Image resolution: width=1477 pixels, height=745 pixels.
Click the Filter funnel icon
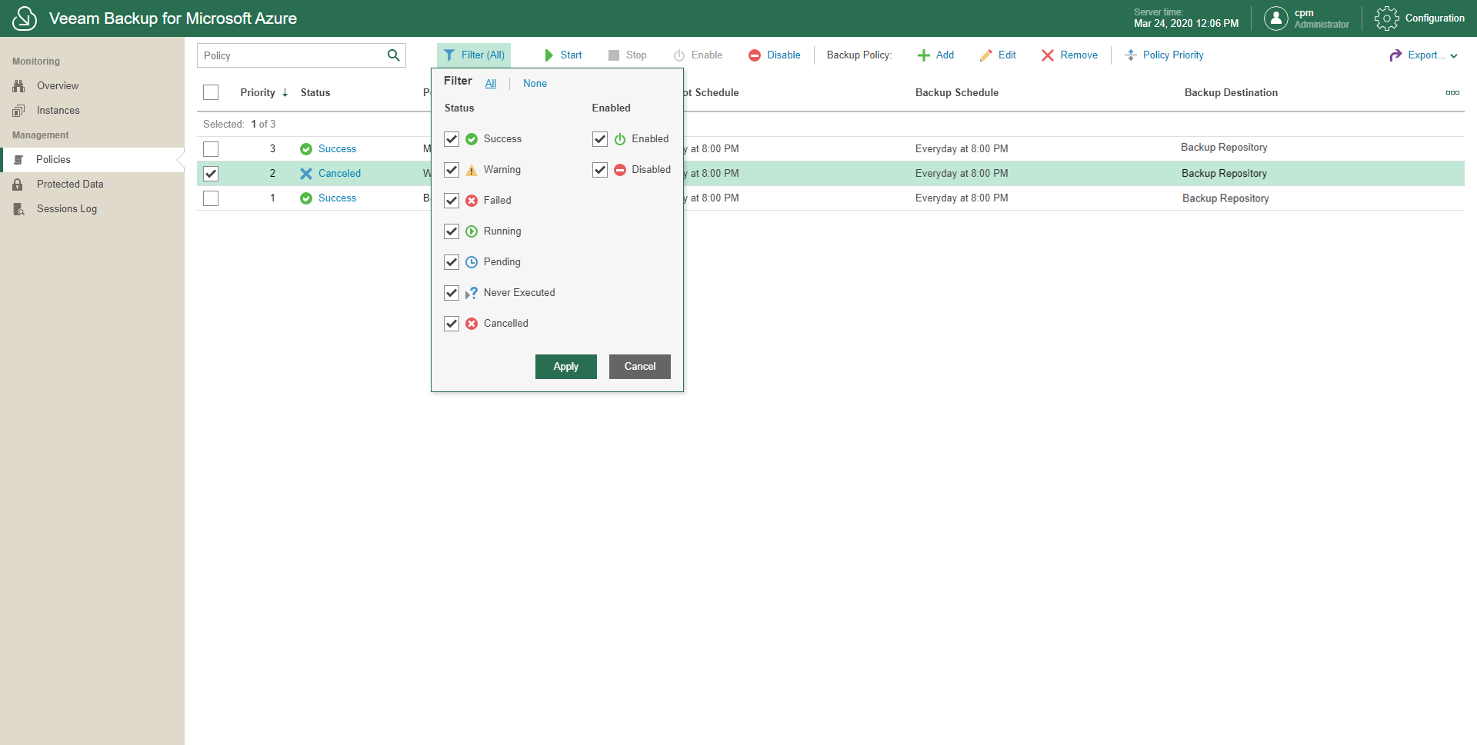(x=449, y=55)
